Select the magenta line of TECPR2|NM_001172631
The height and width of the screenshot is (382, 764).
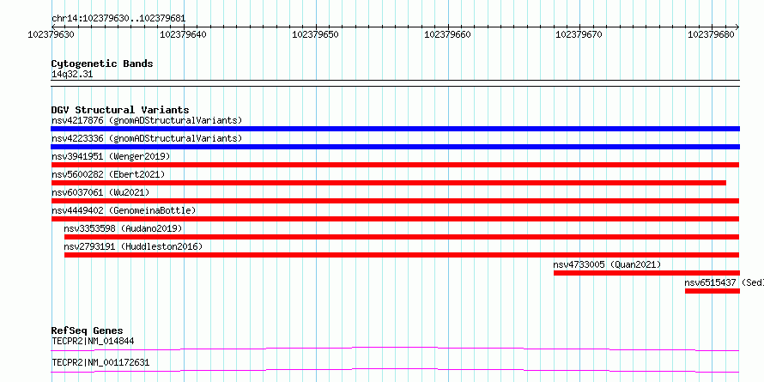395,370
